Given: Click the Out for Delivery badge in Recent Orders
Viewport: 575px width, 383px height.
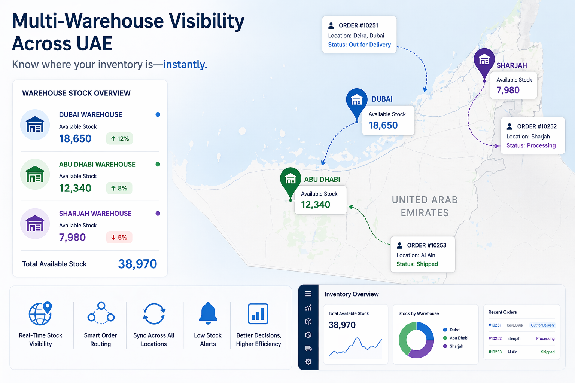Looking at the screenshot, I should coord(542,325).
